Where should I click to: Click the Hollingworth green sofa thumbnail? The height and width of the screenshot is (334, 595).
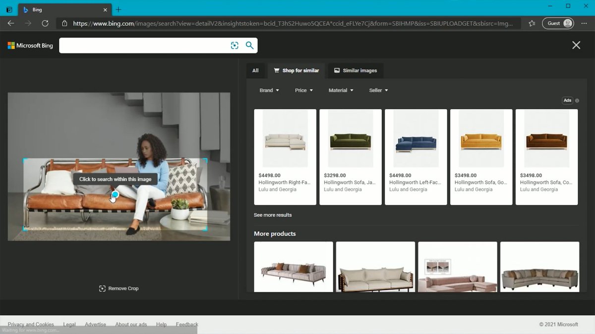point(350,139)
